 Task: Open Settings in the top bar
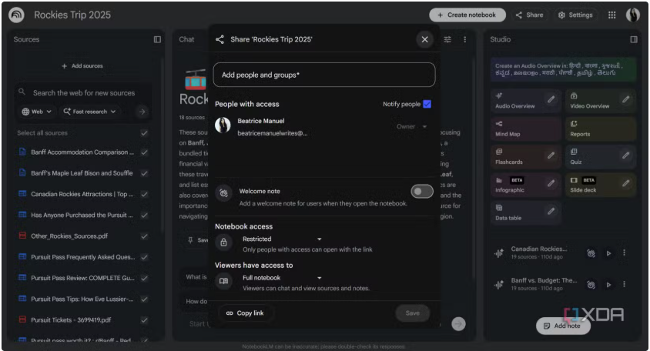click(x=576, y=15)
